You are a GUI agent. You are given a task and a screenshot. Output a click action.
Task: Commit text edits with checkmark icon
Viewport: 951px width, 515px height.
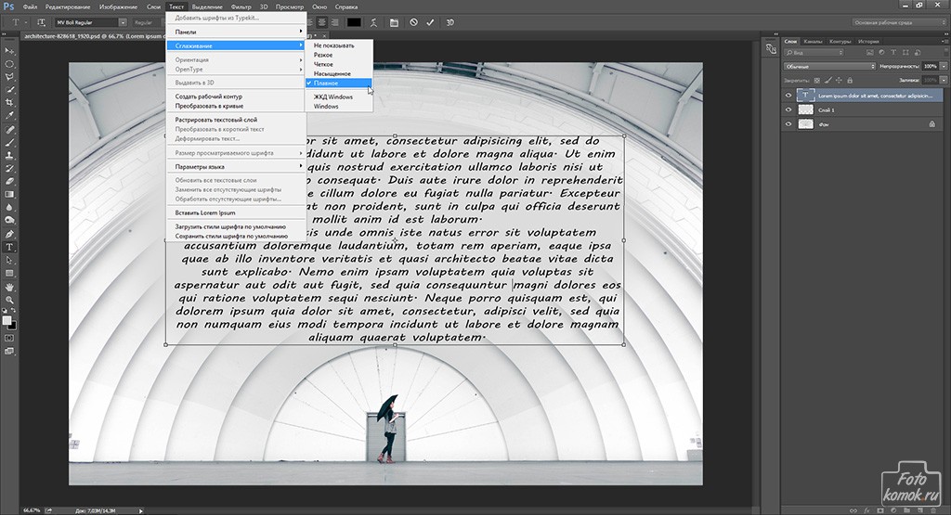(x=432, y=21)
